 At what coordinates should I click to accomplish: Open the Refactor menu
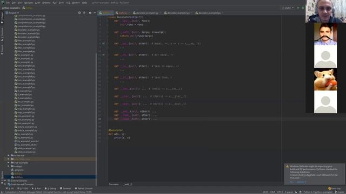tap(46, 3)
